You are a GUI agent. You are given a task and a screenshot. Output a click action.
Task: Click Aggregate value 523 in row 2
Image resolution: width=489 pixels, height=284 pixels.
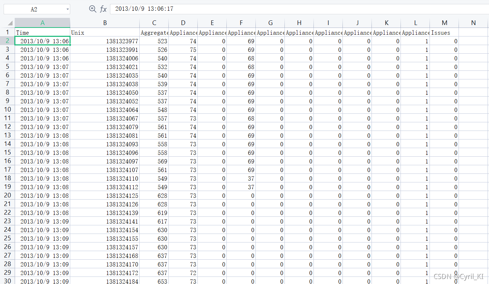[154, 41]
